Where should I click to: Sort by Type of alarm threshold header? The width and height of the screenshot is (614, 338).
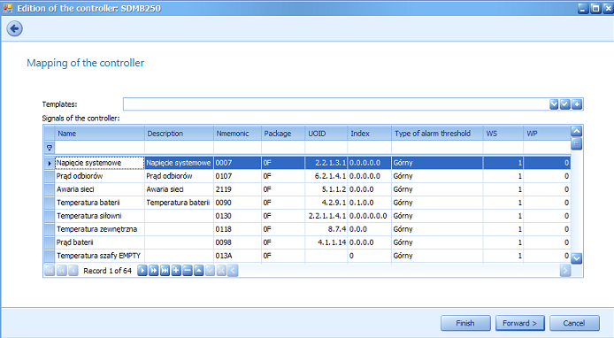(x=437, y=134)
